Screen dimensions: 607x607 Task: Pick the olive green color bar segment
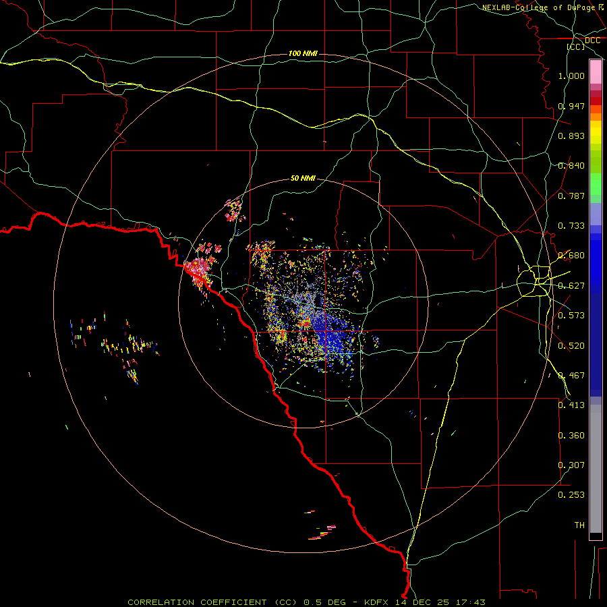pos(596,161)
